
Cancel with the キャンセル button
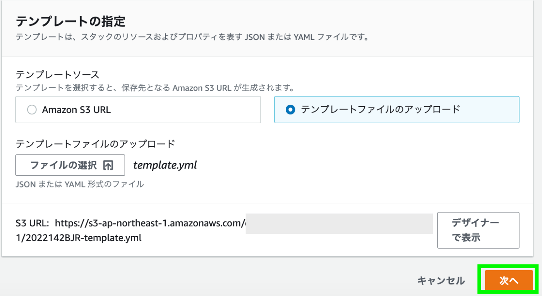point(441,281)
